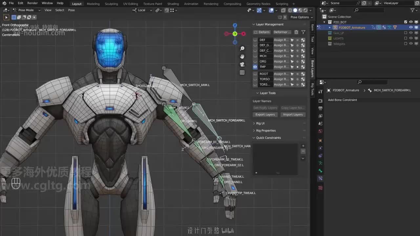Image resolution: width=420 pixels, height=236 pixels.
Task: Uncheck the P2D_BOT collection checkbox
Action: 406,22
